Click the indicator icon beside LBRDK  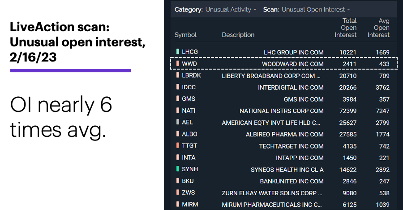[x=178, y=75]
